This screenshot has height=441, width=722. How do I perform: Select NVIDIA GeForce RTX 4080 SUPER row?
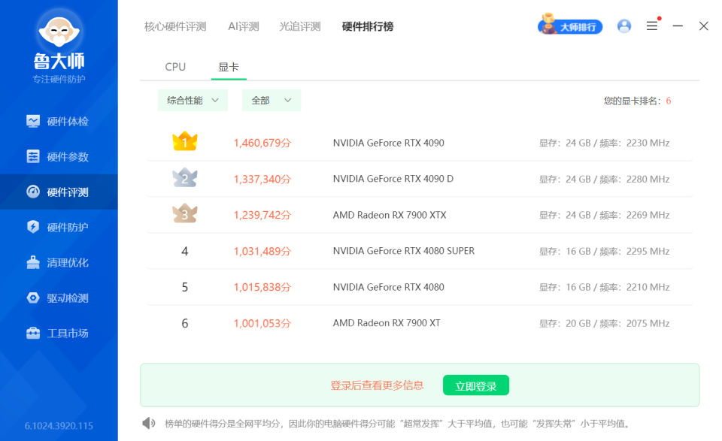tap(420, 251)
